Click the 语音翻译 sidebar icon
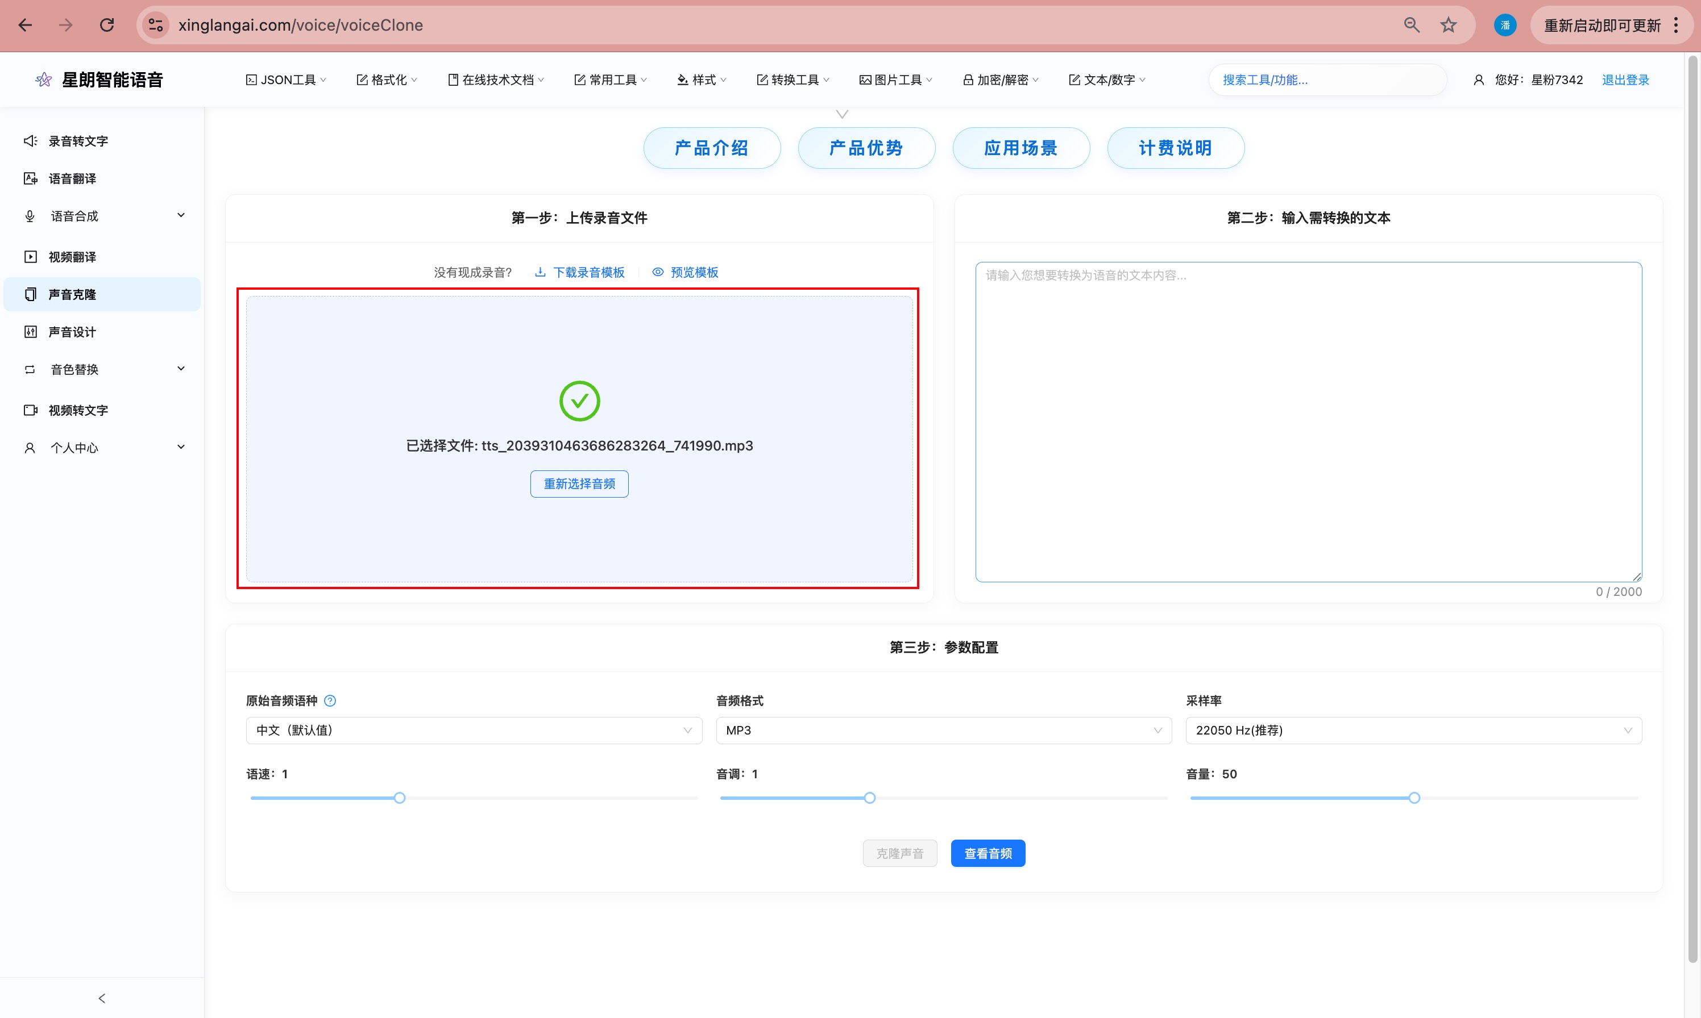The height and width of the screenshot is (1018, 1701). [x=30, y=178]
